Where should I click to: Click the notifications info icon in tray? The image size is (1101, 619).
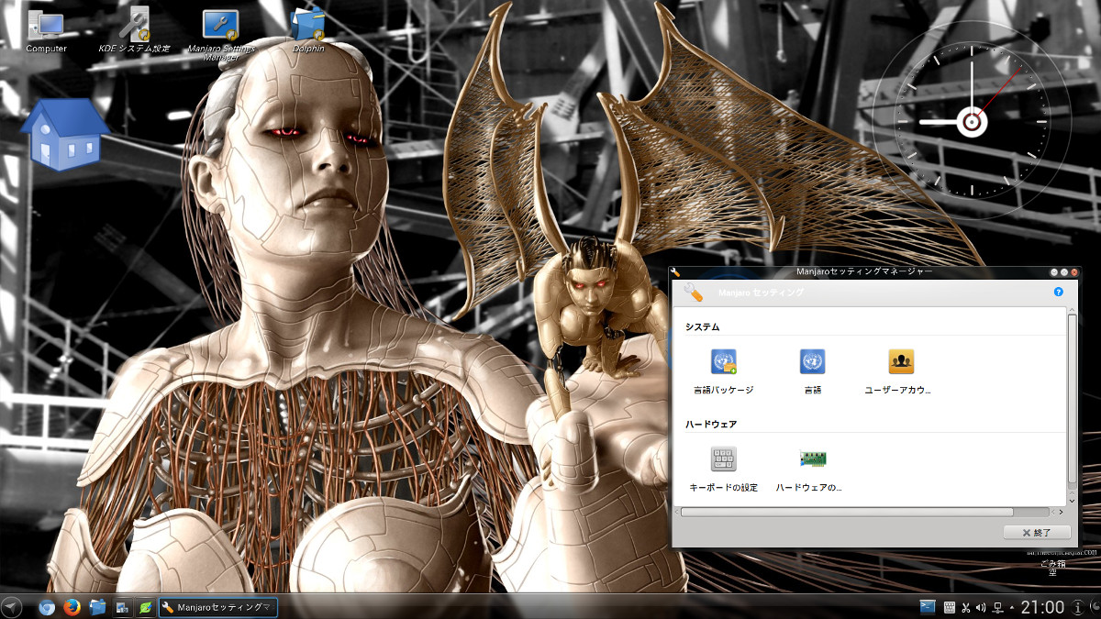tap(1078, 607)
